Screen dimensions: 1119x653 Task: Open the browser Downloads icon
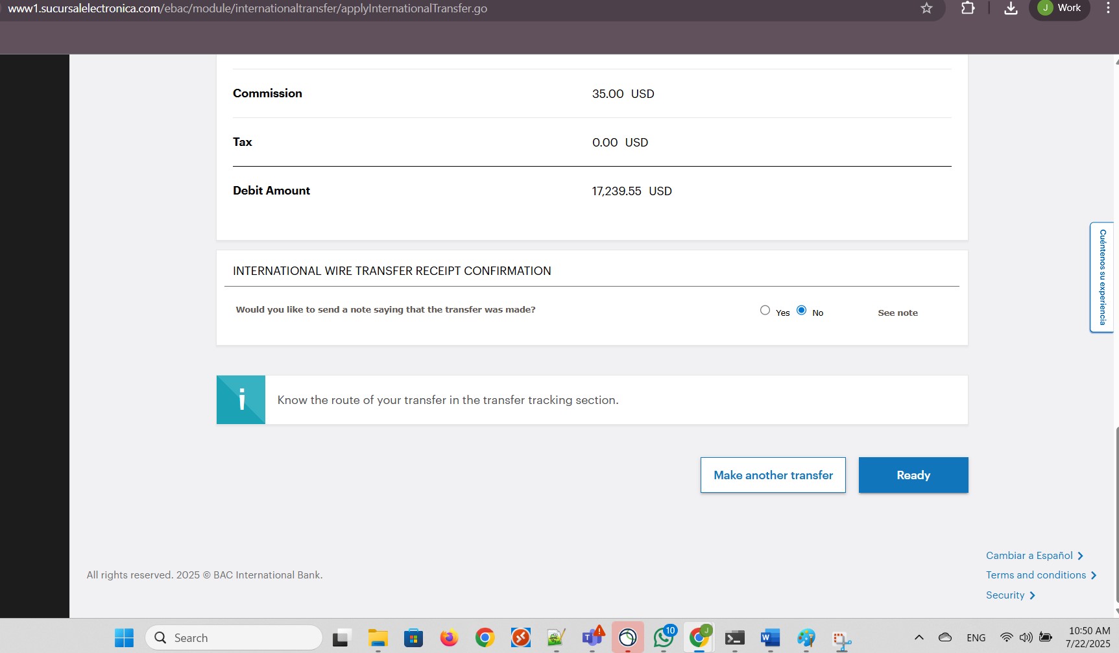(1011, 8)
